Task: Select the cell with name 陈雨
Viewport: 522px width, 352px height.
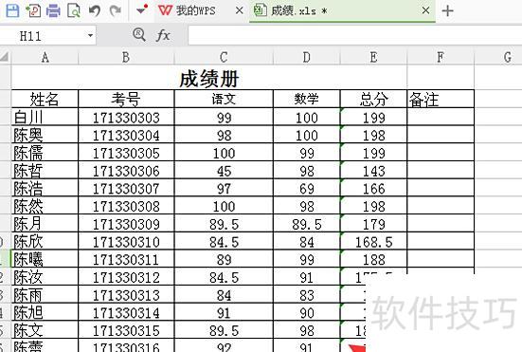Action: (x=45, y=295)
